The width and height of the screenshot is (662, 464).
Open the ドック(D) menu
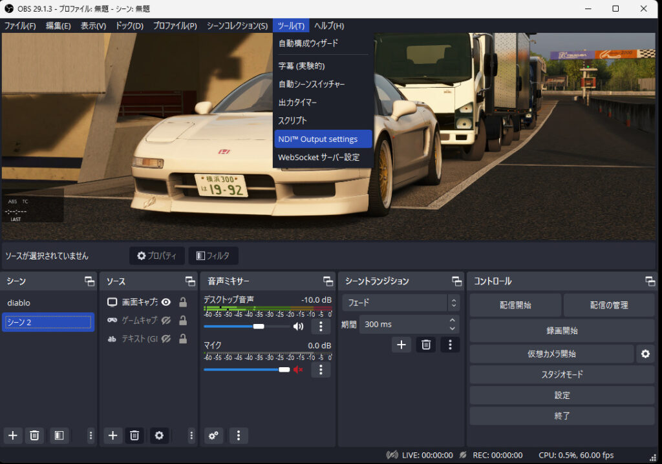(129, 26)
